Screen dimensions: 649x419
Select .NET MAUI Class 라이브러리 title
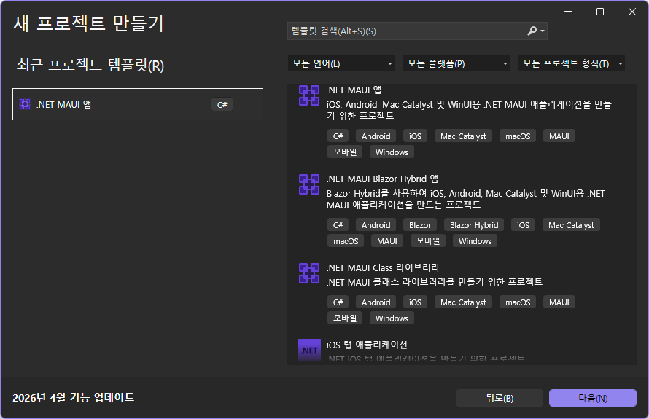click(x=383, y=267)
